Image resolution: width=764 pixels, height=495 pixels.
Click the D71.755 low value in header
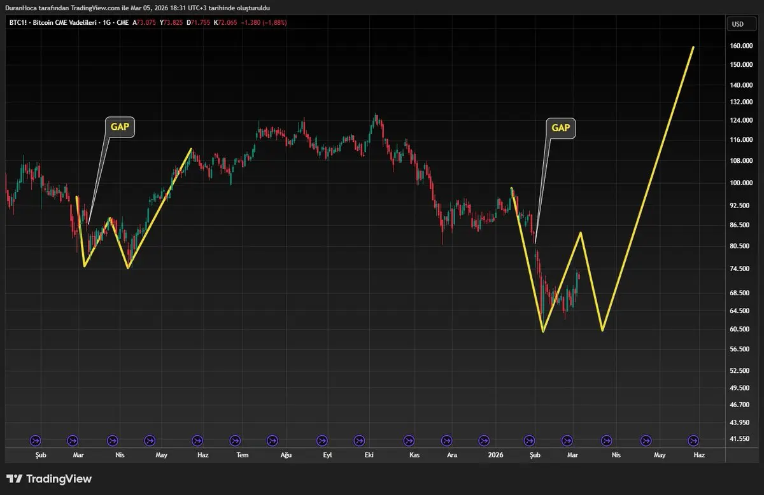[199, 22]
